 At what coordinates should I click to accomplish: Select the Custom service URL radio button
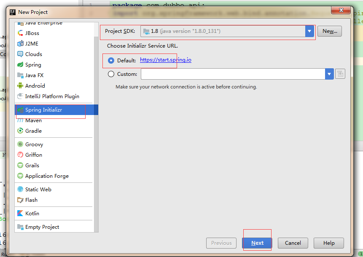[x=111, y=74]
